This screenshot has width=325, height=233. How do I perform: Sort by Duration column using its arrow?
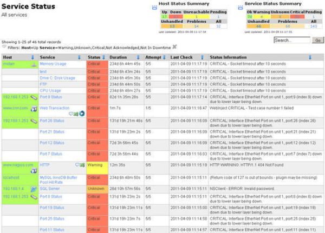coord(139,57)
